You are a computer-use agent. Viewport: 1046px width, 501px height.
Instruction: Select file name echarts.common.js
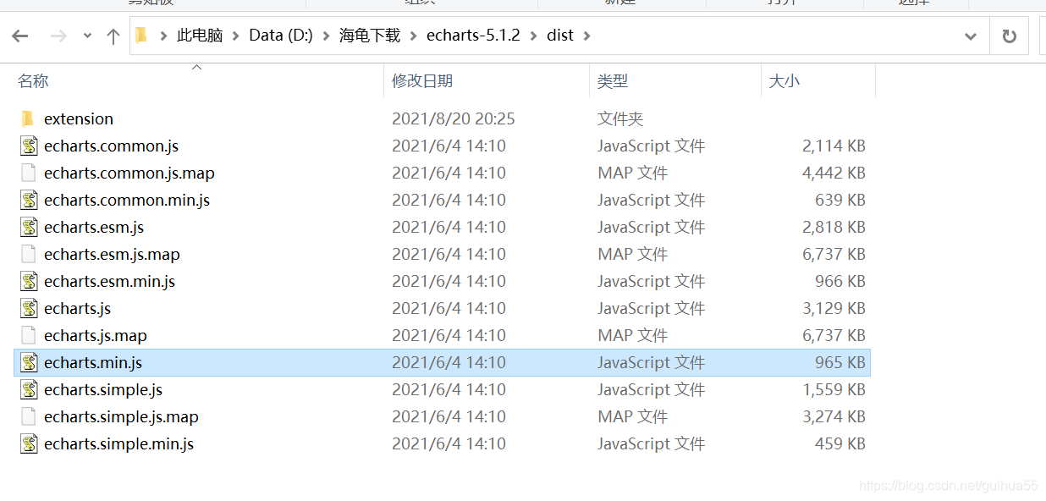(x=112, y=146)
